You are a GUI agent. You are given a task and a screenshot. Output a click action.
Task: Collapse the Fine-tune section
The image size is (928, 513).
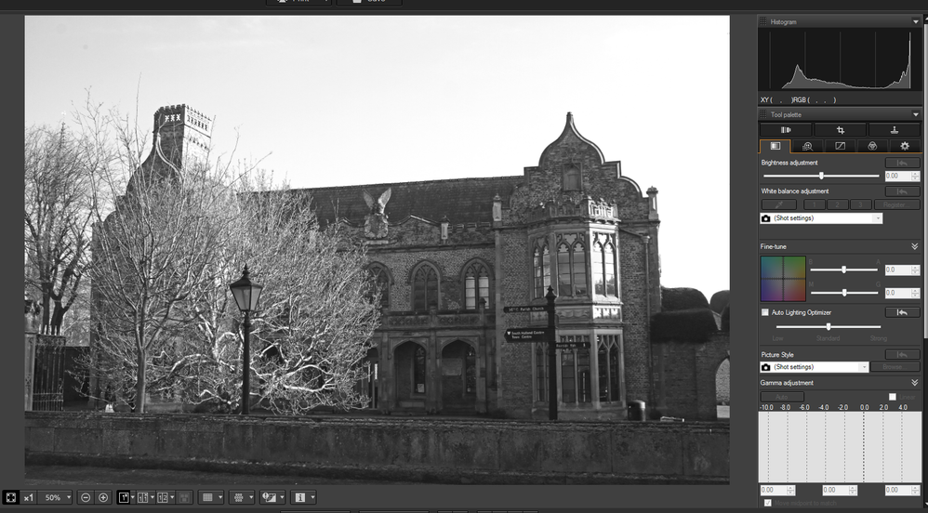click(x=914, y=246)
